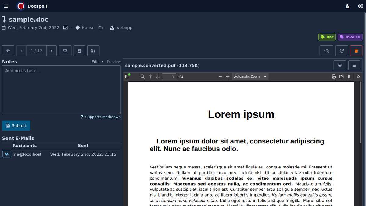Click the add attachment file icon

(79, 51)
